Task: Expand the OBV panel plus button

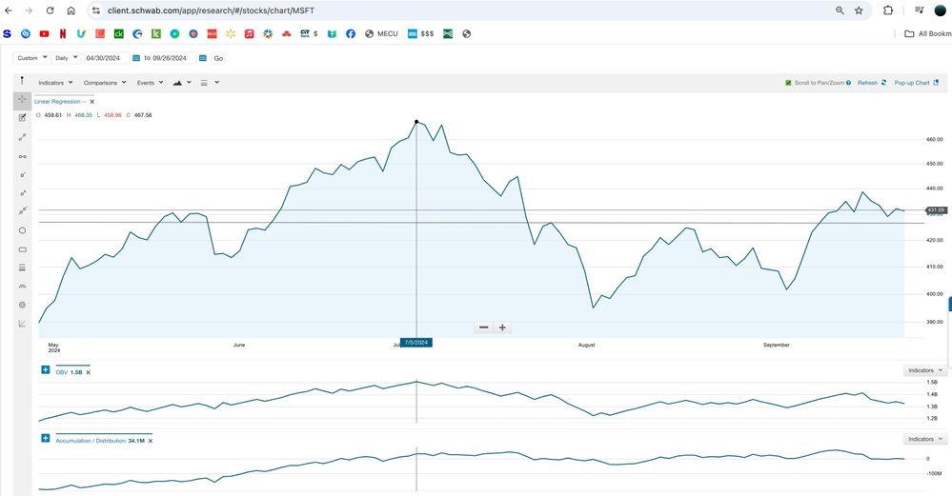Action: coord(46,370)
